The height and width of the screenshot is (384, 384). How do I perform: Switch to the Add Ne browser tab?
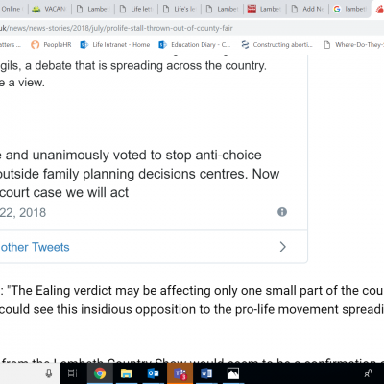pyautogui.click(x=308, y=9)
